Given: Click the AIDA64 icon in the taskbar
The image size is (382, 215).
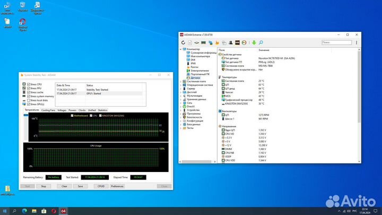Looking at the screenshot, I should pos(64,211).
